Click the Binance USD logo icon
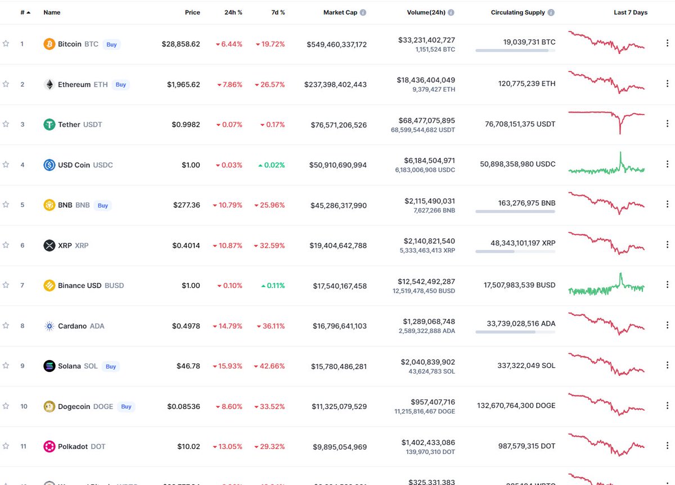This screenshot has height=485, width=675. (x=49, y=285)
